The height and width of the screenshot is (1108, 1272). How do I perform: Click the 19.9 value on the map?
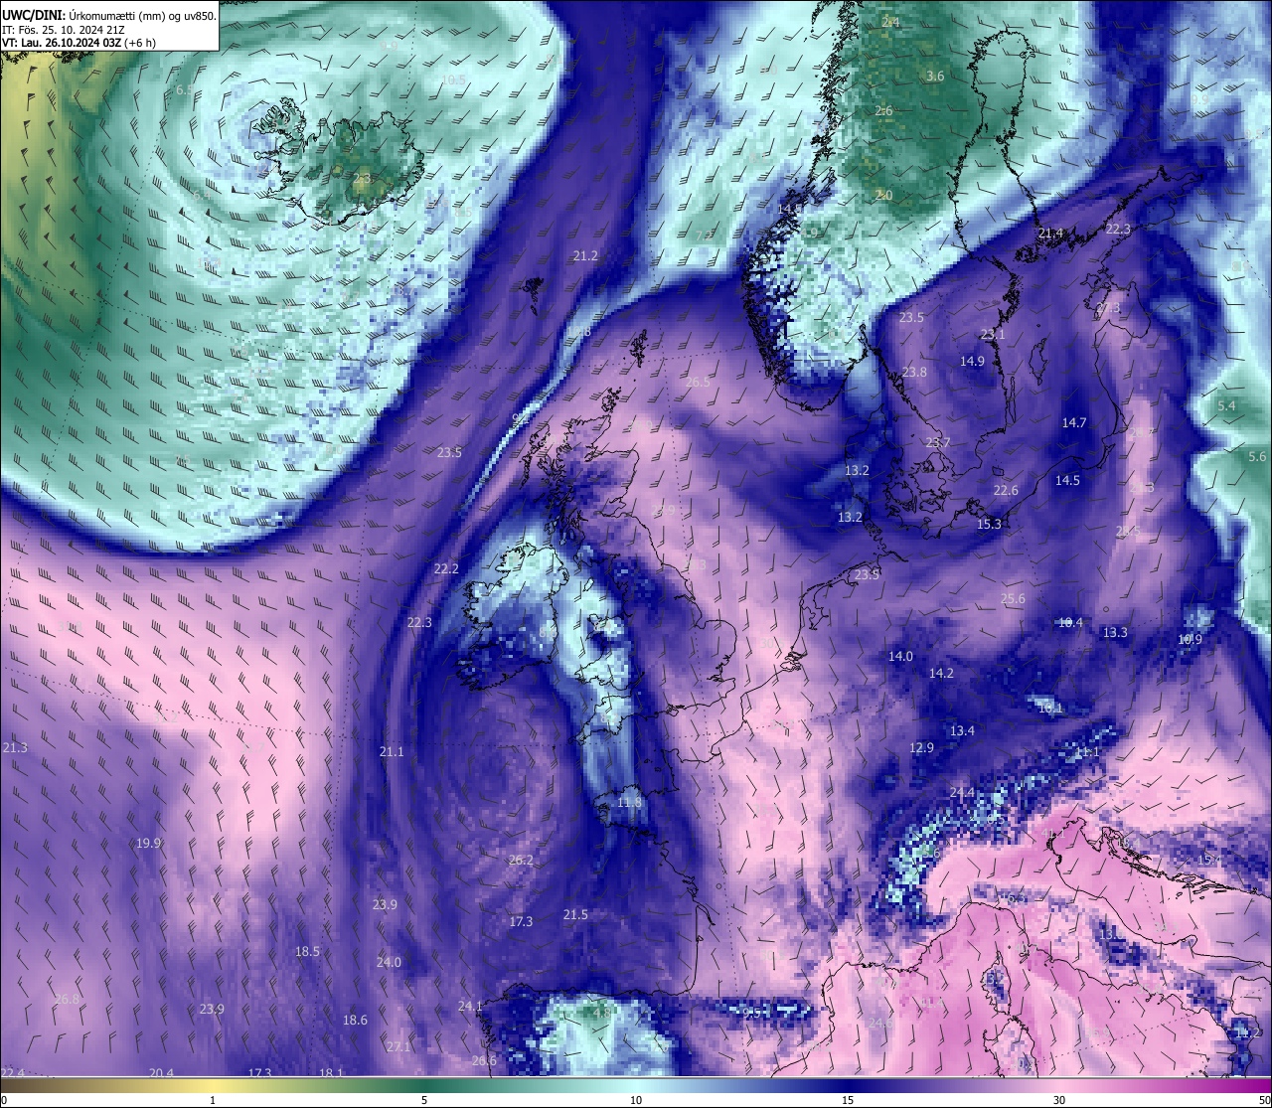[x=148, y=844]
